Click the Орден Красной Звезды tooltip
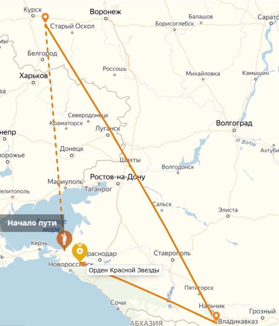The image size is (279, 326). coord(124,270)
